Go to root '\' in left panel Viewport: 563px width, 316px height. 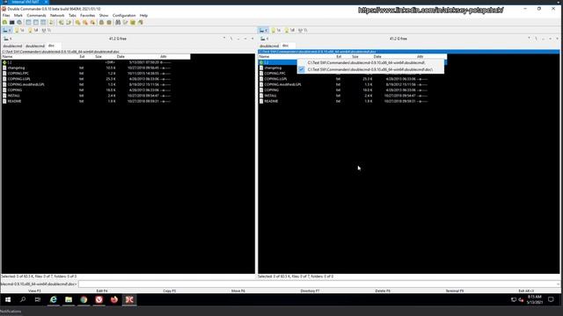[x=231, y=39]
